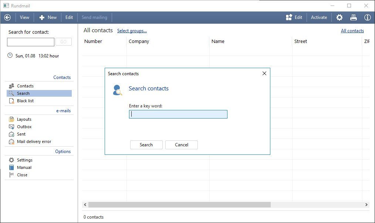The height and width of the screenshot is (223, 375).
Task: Click the back arrow in the toolbar
Action: (x=7, y=17)
